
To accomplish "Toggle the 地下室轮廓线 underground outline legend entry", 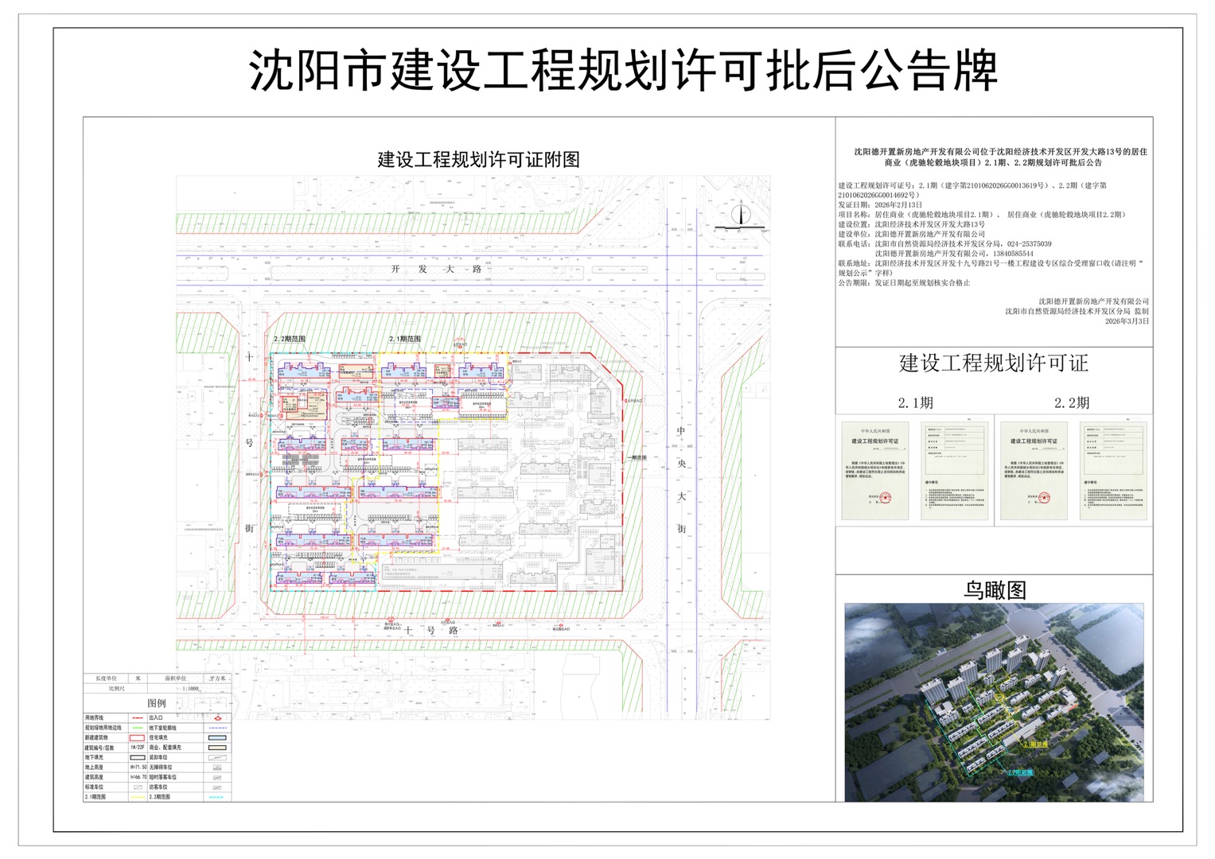I will [x=218, y=728].
